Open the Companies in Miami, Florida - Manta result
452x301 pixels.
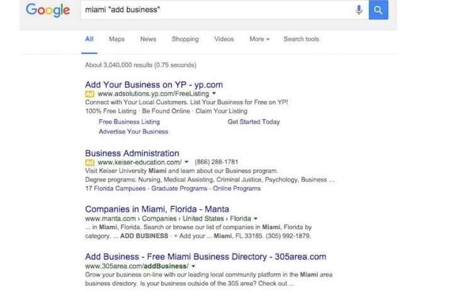(157, 209)
